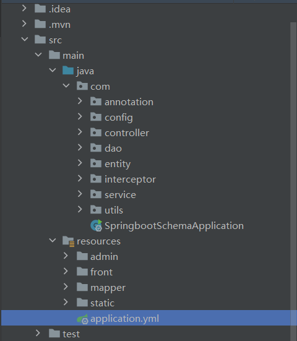Click the interceptor package icon

pos(96,179)
